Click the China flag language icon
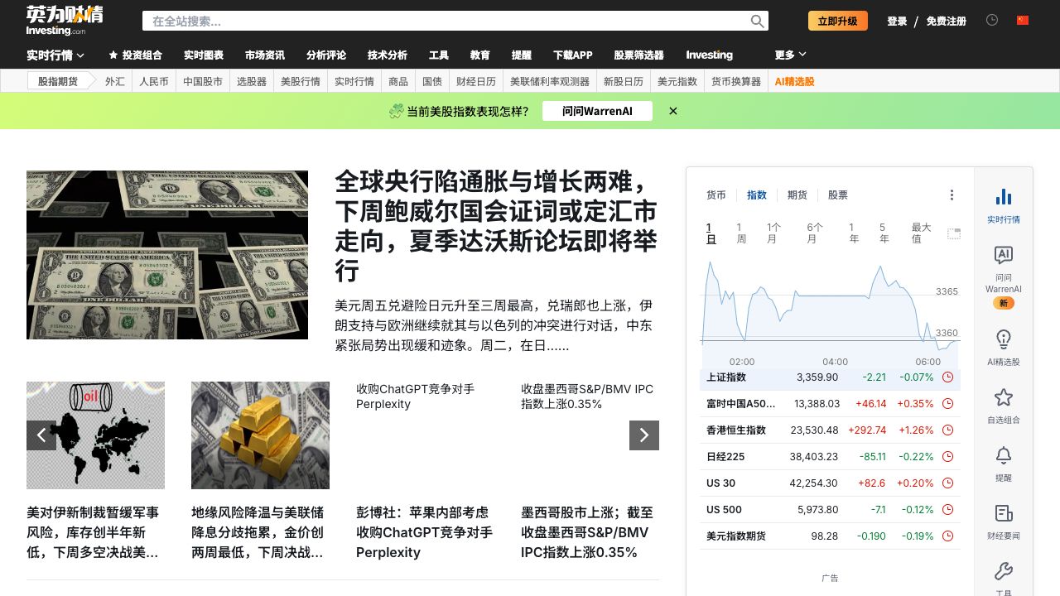 pos(1023,21)
